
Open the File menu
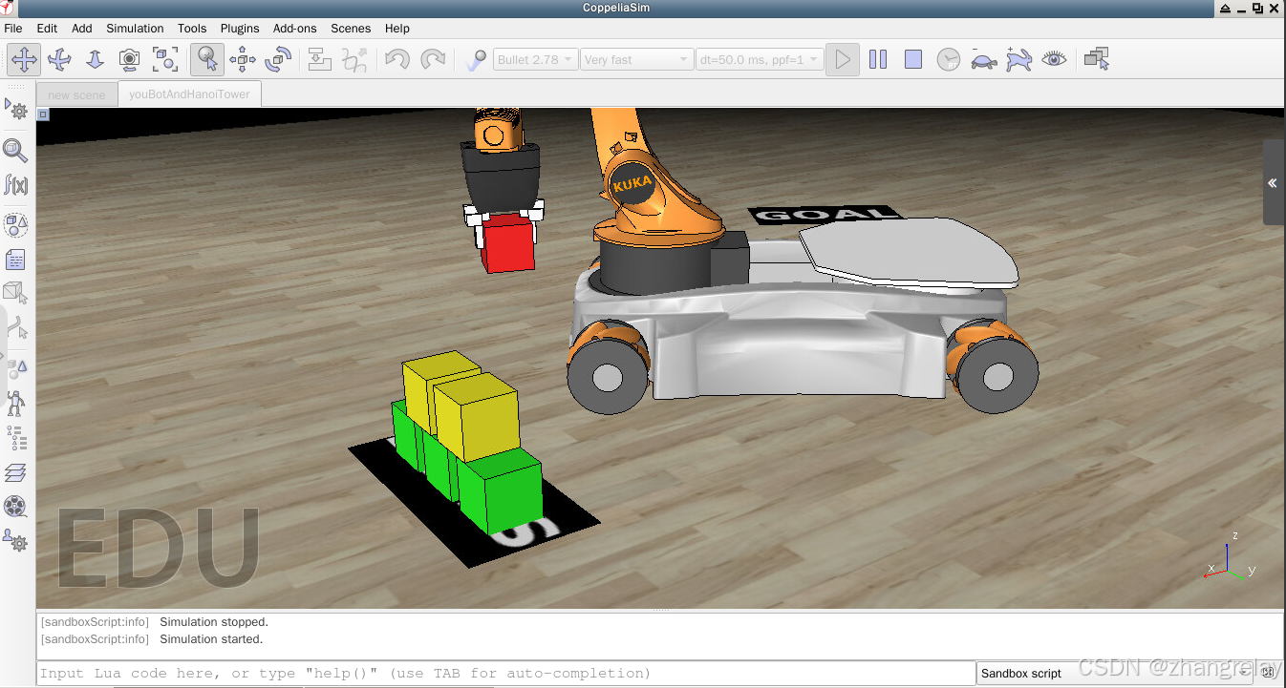click(13, 28)
